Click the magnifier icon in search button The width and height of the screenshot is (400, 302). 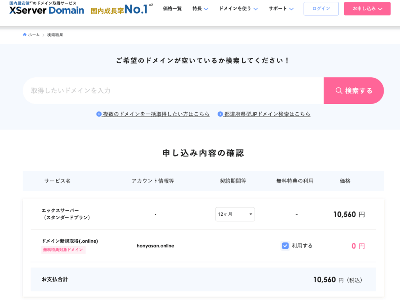pos(339,91)
